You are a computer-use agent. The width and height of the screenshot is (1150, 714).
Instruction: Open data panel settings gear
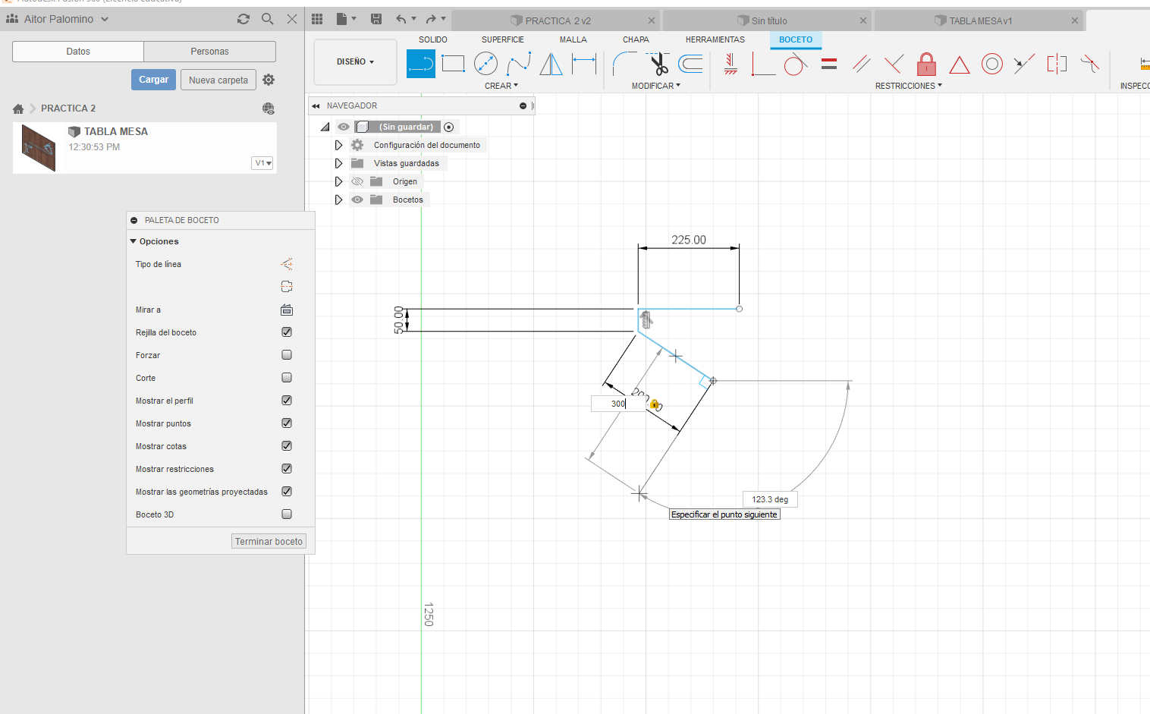(x=269, y=80)
